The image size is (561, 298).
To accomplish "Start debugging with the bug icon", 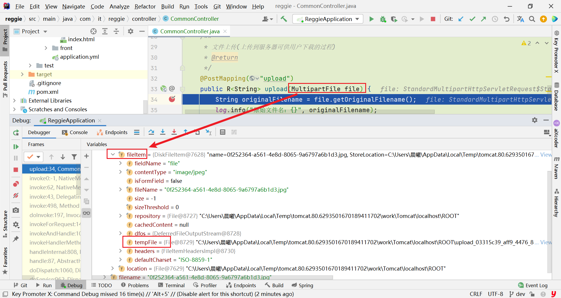I will point(383,19).
